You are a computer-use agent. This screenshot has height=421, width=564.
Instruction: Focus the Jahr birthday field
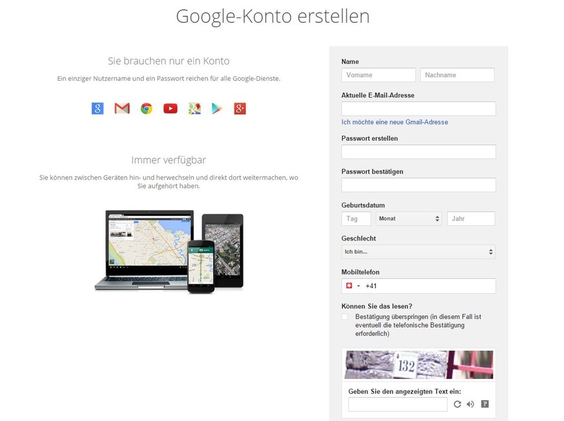pos(471,219)
